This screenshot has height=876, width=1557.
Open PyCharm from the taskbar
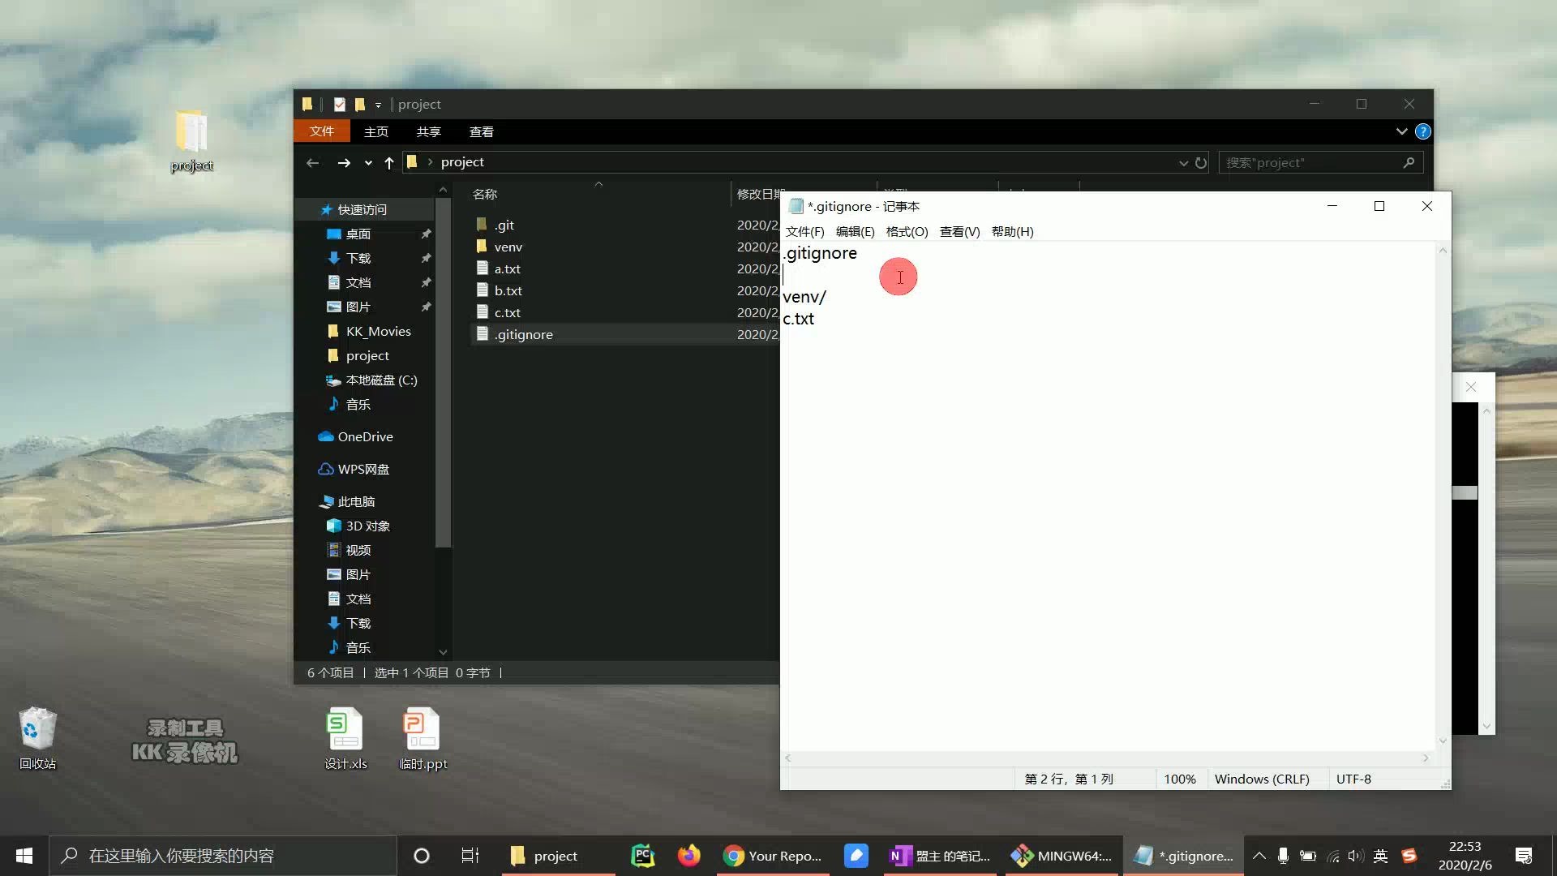pyautogui.click(x=642, y=856)
